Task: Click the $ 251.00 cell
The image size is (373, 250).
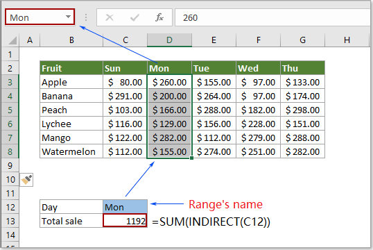Action: (x=259, y=151)
